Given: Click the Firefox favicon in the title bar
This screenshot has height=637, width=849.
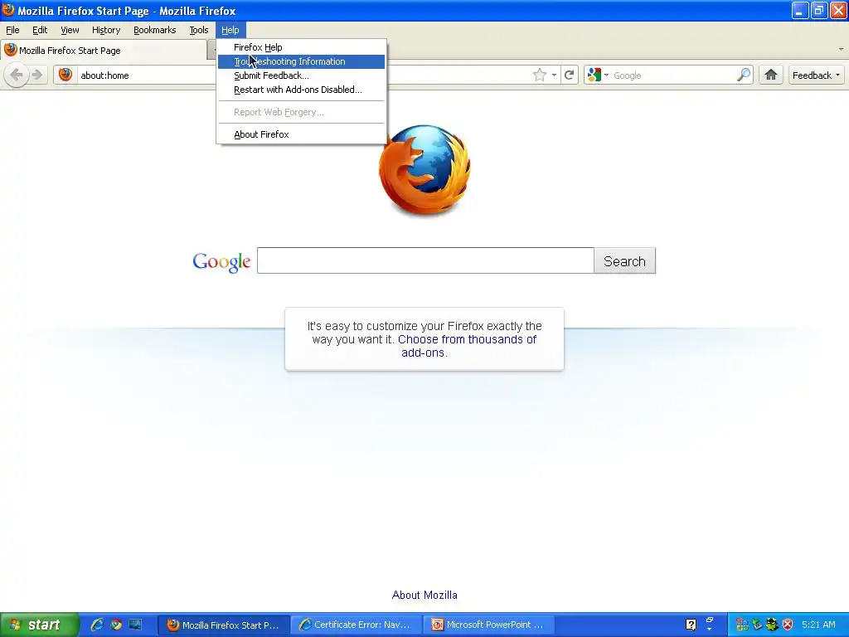Looking at the screenshot, I should click(8, 10).
